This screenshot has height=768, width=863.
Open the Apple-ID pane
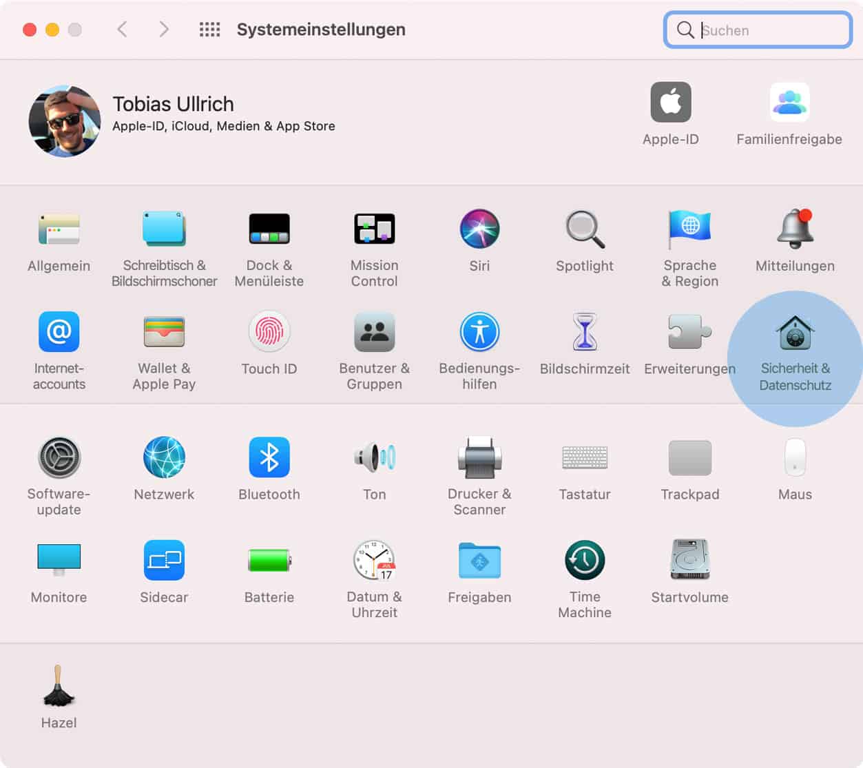pos(671,103)
